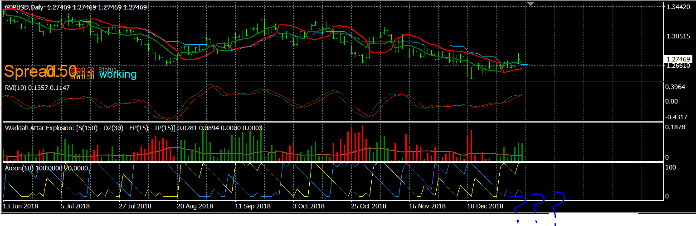Viewport: 696px width, 226px height.
Task: Click the 27 Jul 2018 date label
Action: [136, 206]
